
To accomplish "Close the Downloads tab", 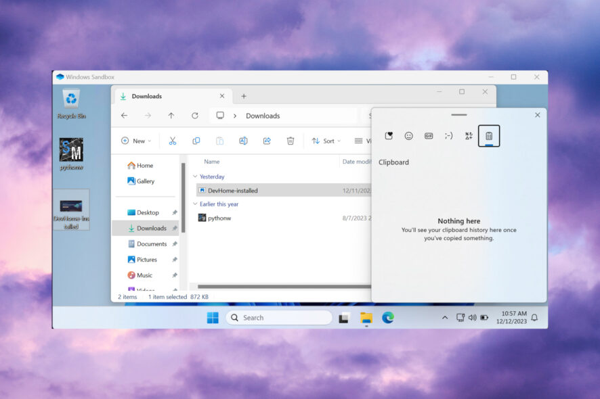I will [222, 96].
